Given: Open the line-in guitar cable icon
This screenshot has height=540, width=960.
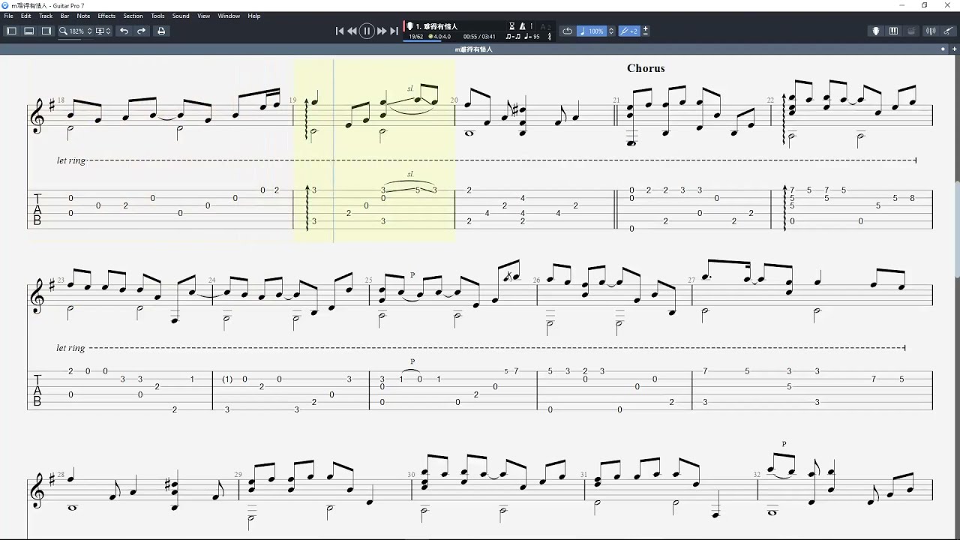Looking at the screenshot, I should point(948,31).
